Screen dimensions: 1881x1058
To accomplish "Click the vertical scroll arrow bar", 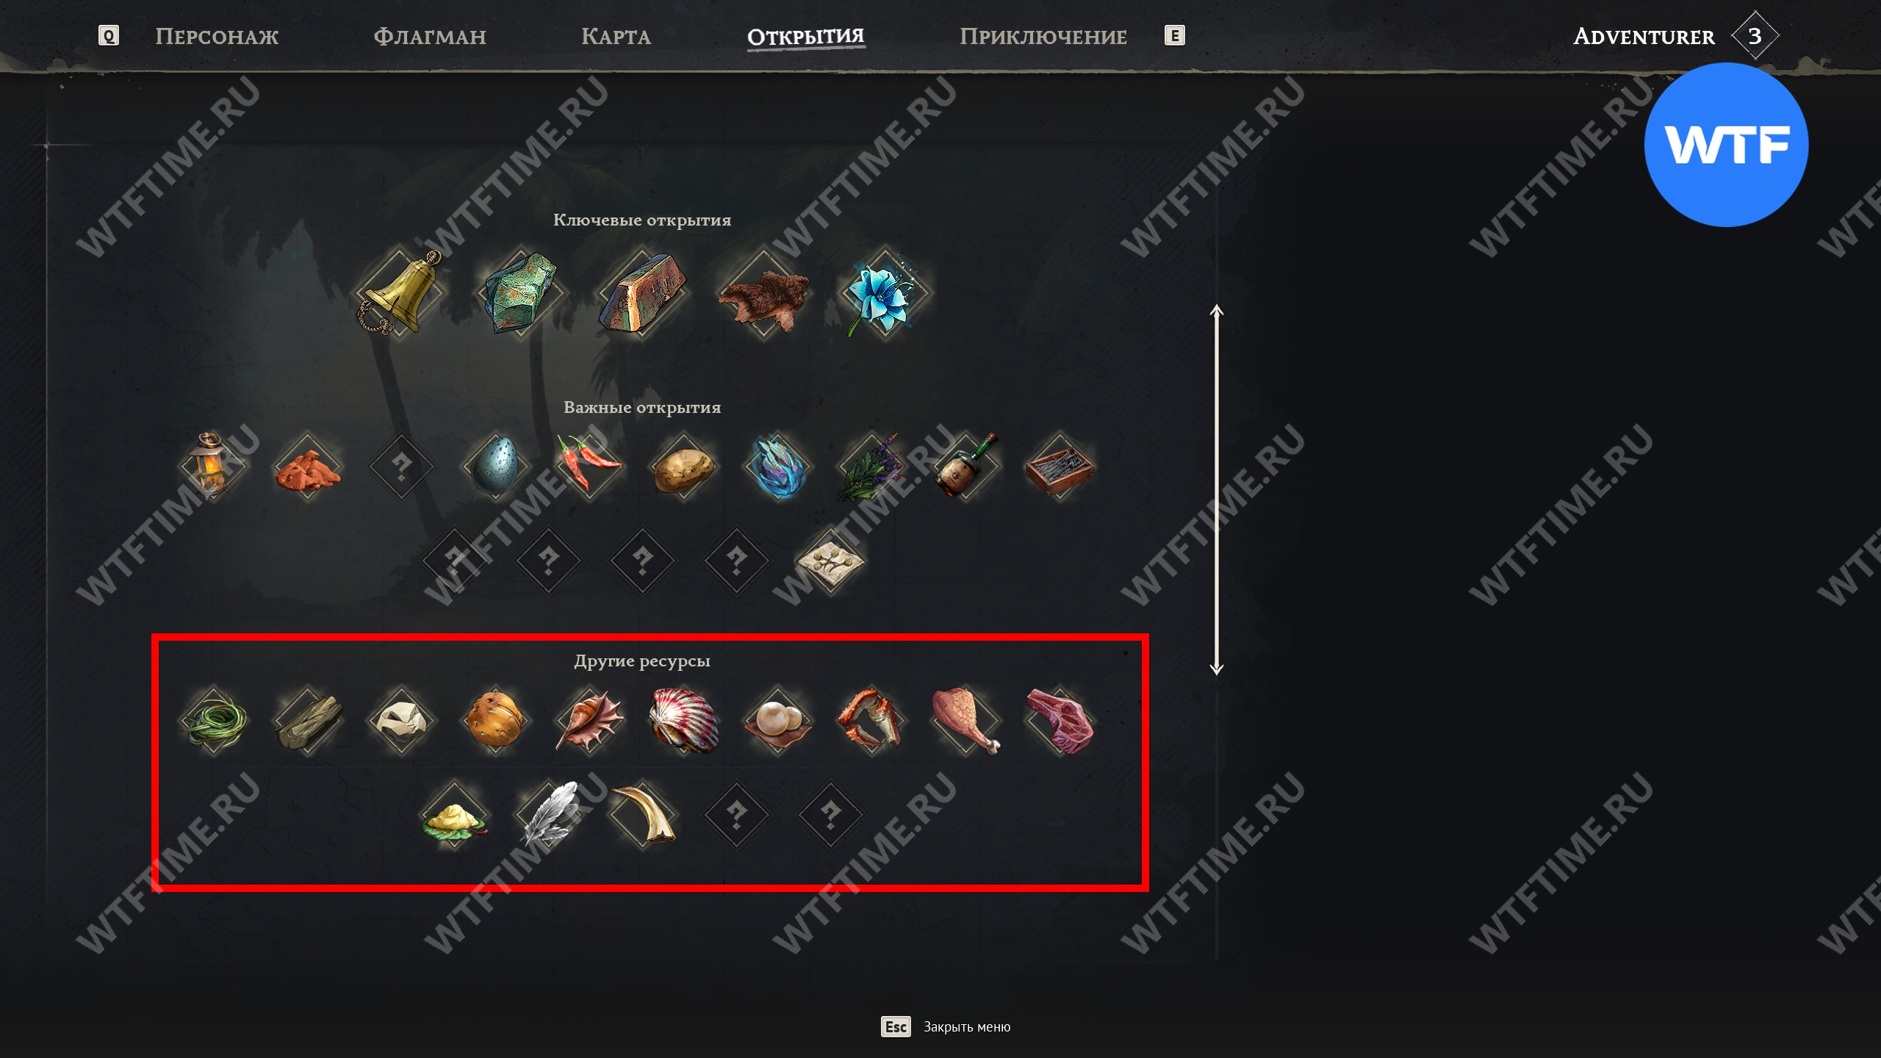I will 1217,489.
